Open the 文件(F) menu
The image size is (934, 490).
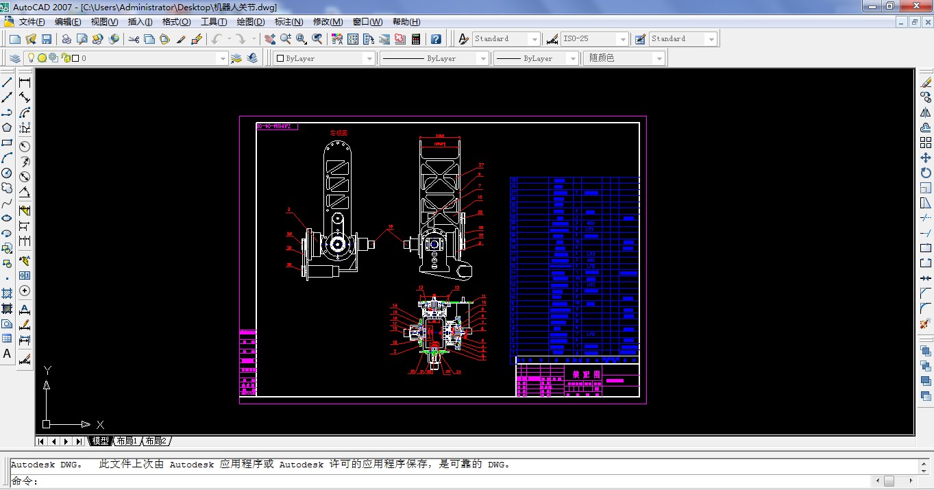coord(32,22)
